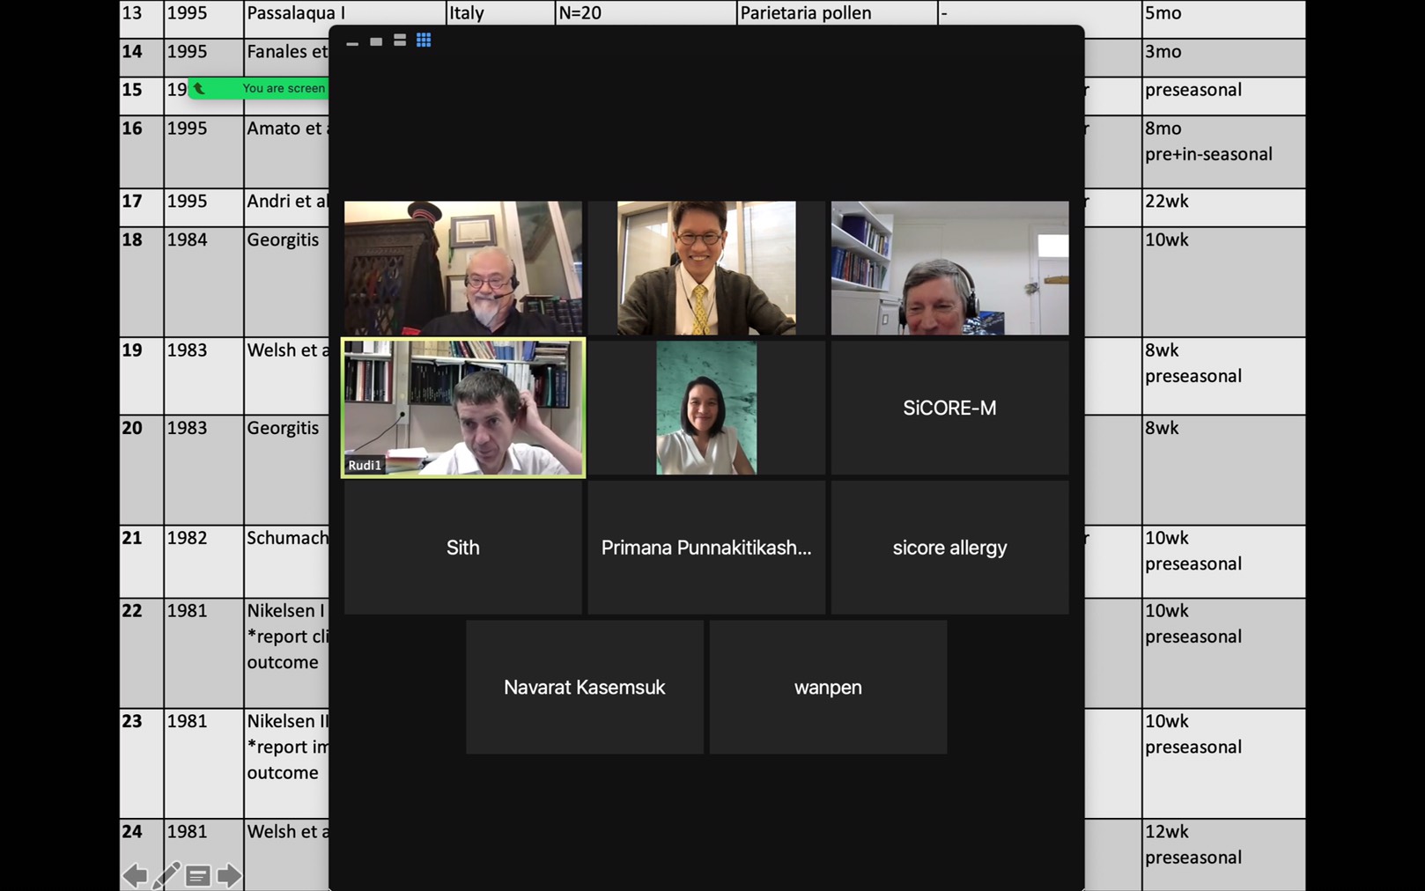
Task: Click the Primana Punnakitikash participant tile
Action: tap(706, 548)
